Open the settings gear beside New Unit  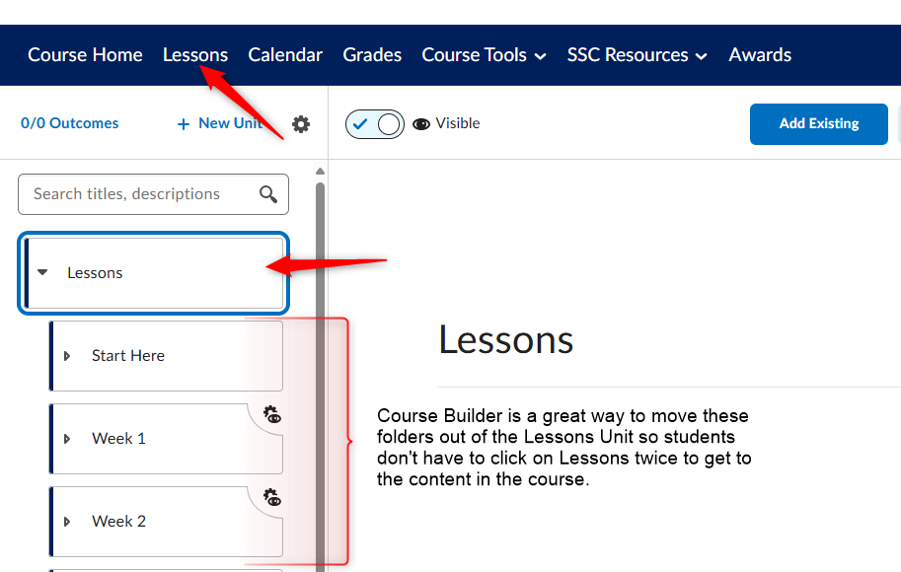point(301,124)
